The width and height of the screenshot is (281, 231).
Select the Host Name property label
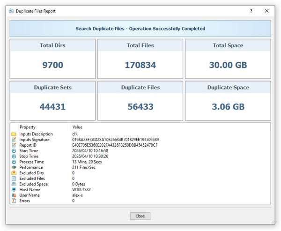tap(30, 190)
